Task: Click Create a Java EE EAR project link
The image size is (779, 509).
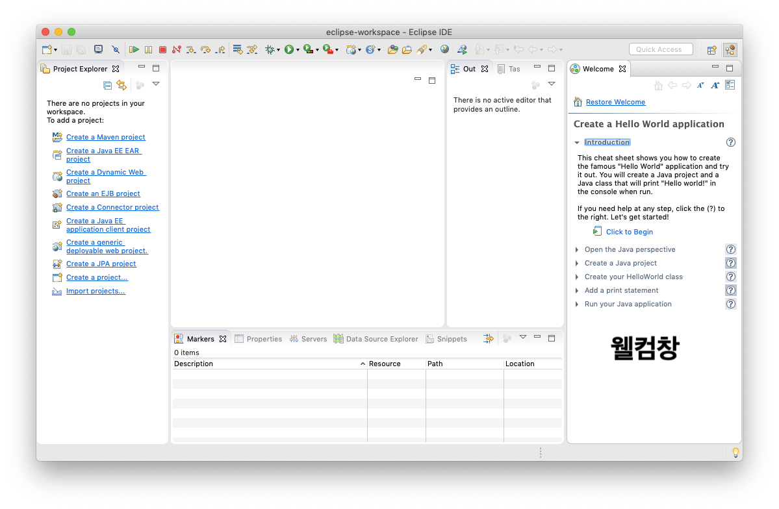Action: pos(103,155)
